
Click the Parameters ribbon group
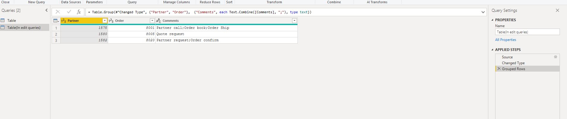coord(94,2)
